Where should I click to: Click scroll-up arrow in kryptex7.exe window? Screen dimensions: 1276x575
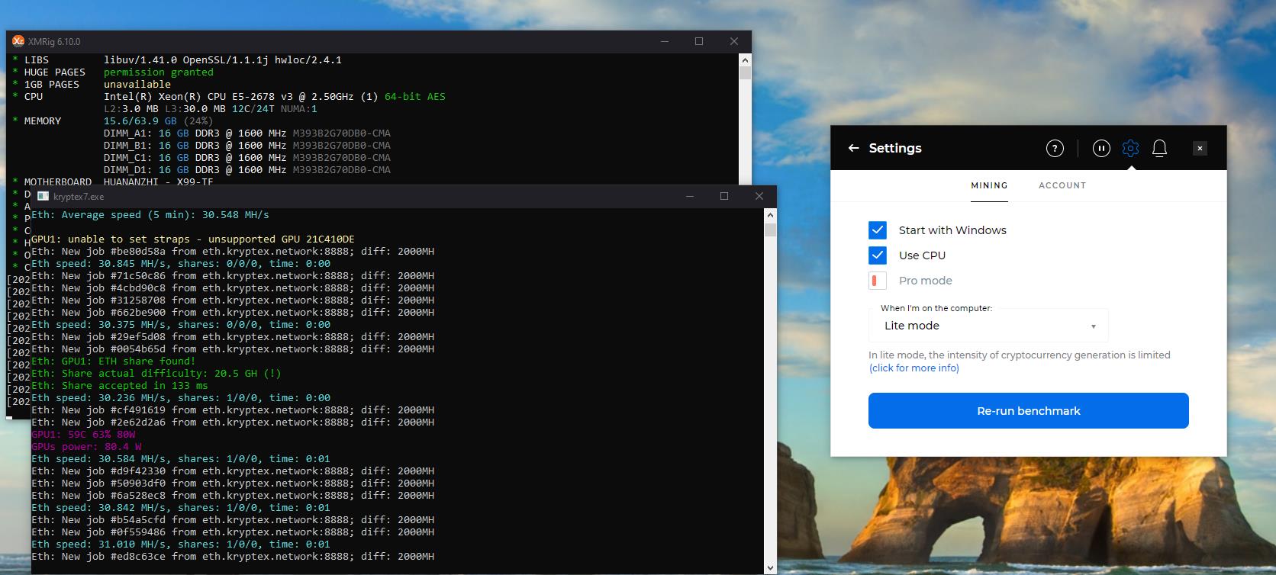(x=770, y=215)
